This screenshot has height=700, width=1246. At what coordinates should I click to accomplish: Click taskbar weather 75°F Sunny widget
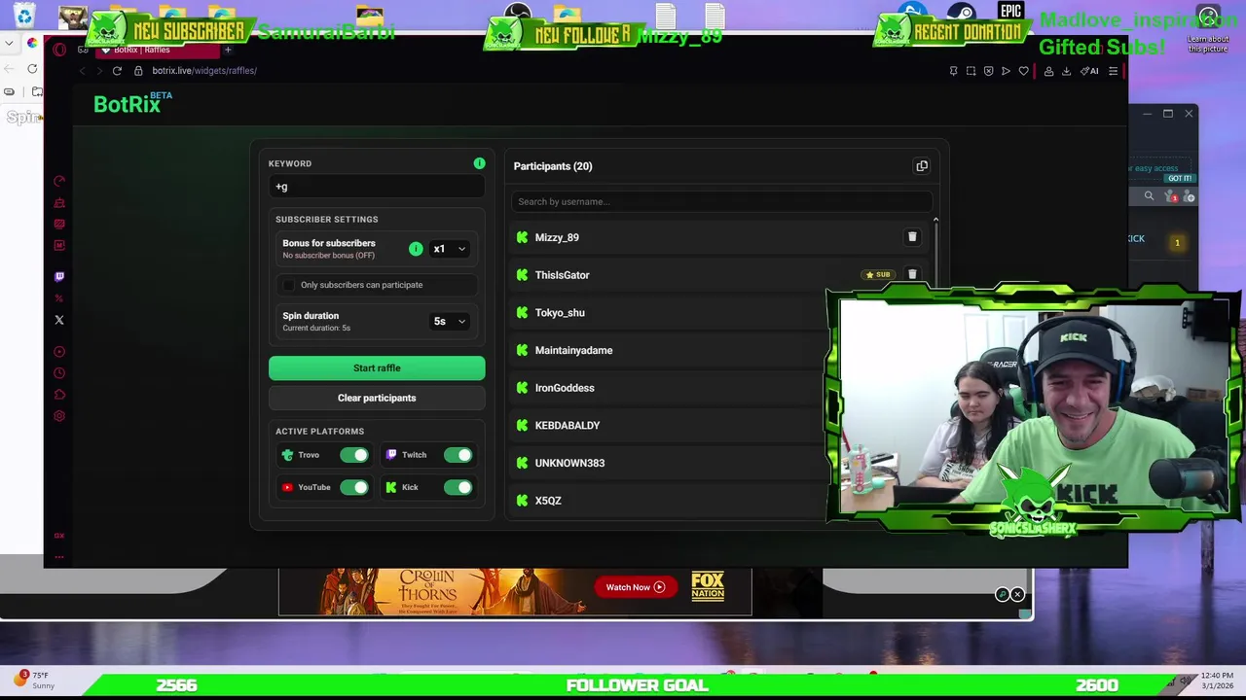(34, 680)
